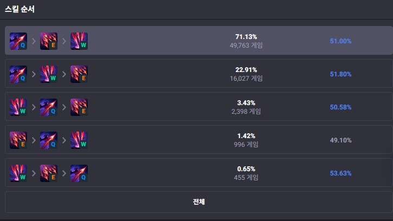The width and height of the screenshot is (393, 221).
Task: Click the 51.00% win rate value
Action: [340, 41]
